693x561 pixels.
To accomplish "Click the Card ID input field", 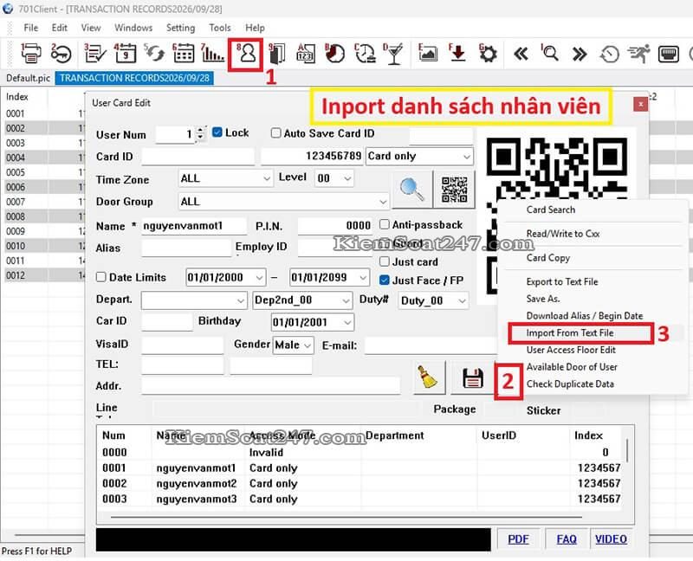I will (198, 157).
